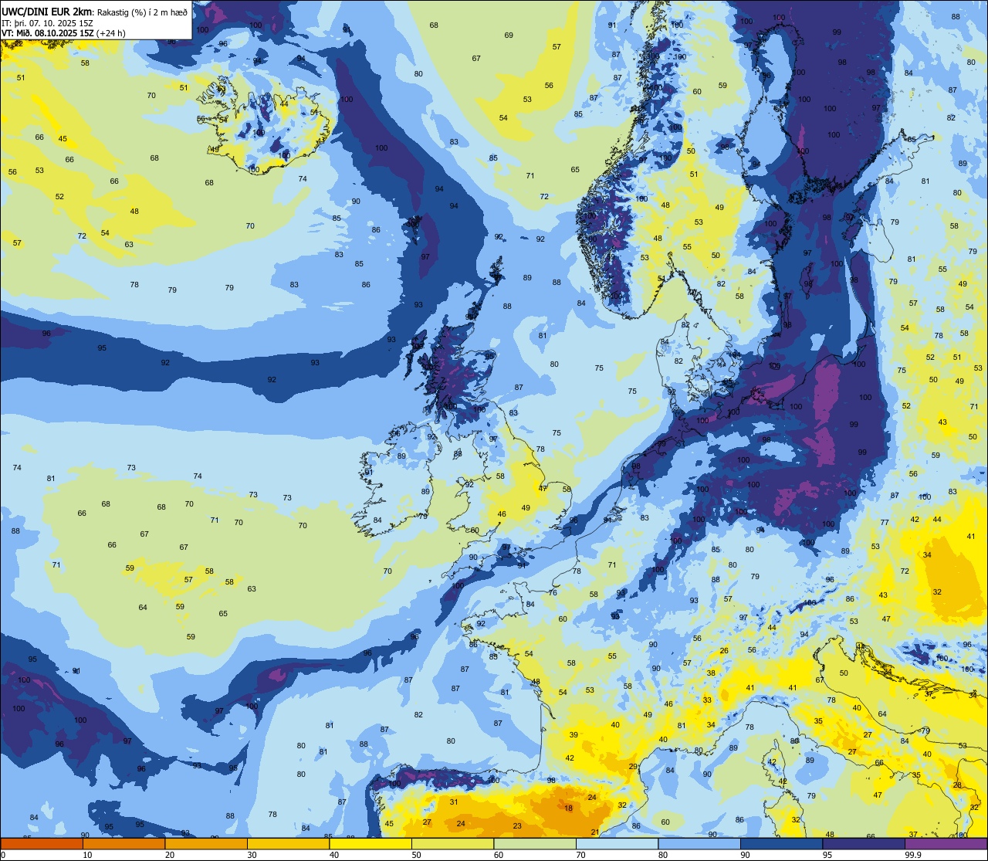This screenshot has height=861, width=988.
Task: Click the humidity value 38 over the western Alps
Action: tap(711, 673)
